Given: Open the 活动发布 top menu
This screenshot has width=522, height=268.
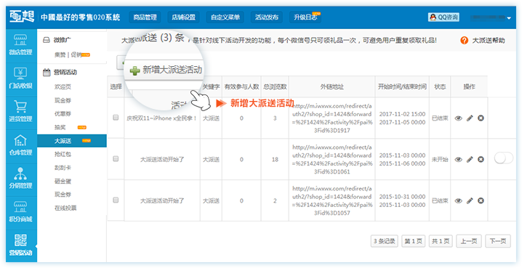Looking at the screenshot, I should pos(267,17).
